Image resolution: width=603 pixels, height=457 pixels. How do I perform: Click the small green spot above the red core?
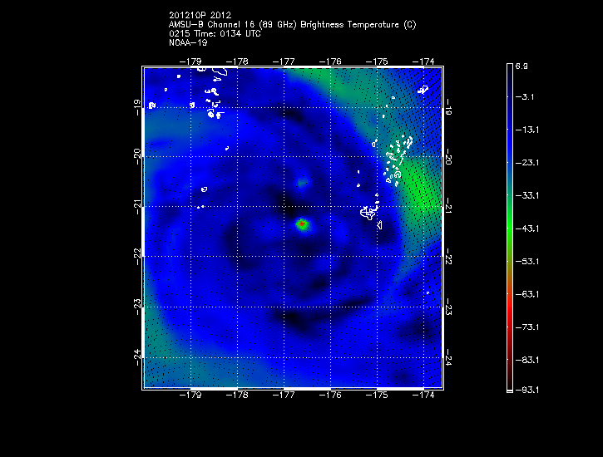[x=302, y=183]
